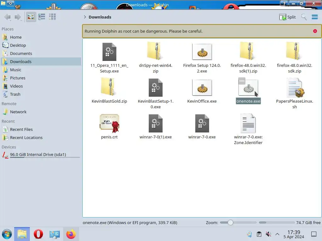Image resolution: width=322 pixels, height=241 pixels.
Task: Select KevinBlastGold.zip archive icon
Action: click(x=109, y=87)
